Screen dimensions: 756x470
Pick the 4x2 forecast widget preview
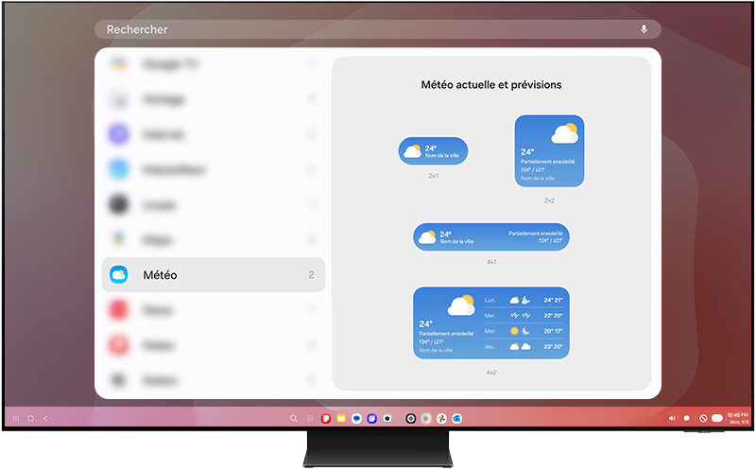[x=491, y=323]
